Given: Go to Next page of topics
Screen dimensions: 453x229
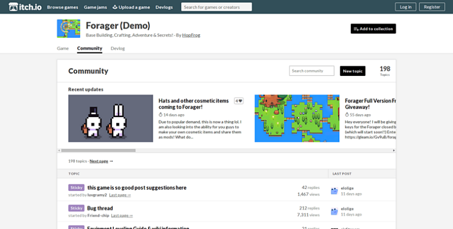Looking at the screenshot, I should (x=99, y=161).
